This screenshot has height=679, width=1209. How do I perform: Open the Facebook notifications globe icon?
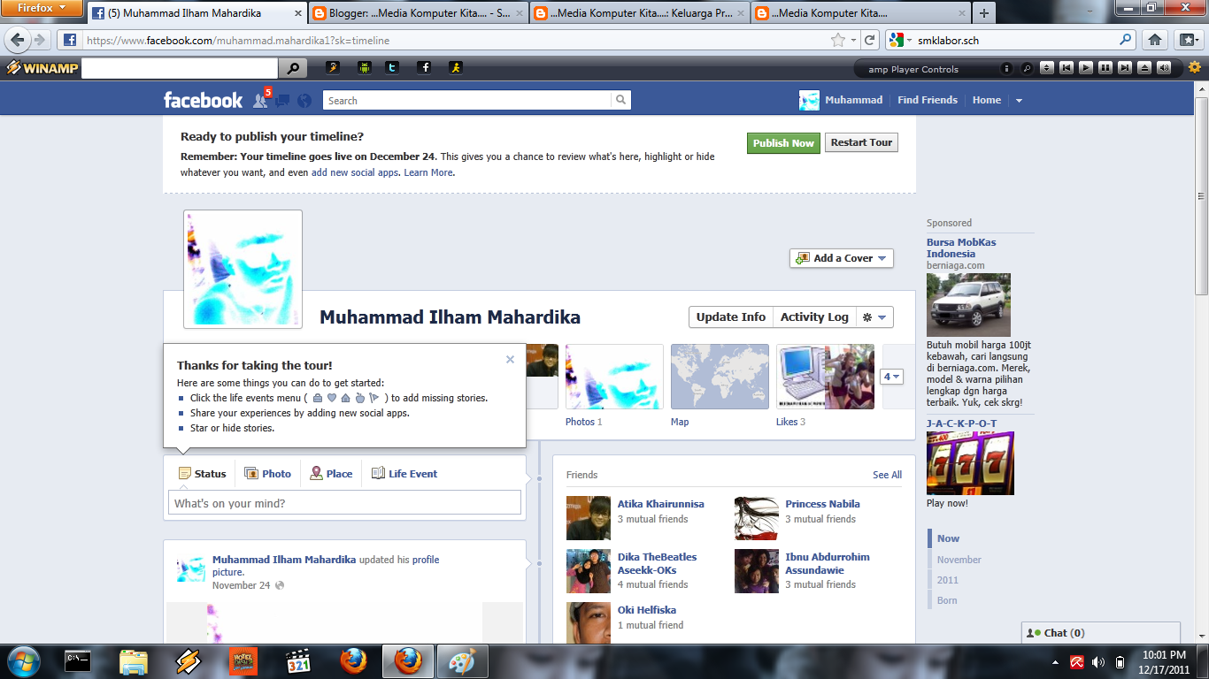(304, 100)
